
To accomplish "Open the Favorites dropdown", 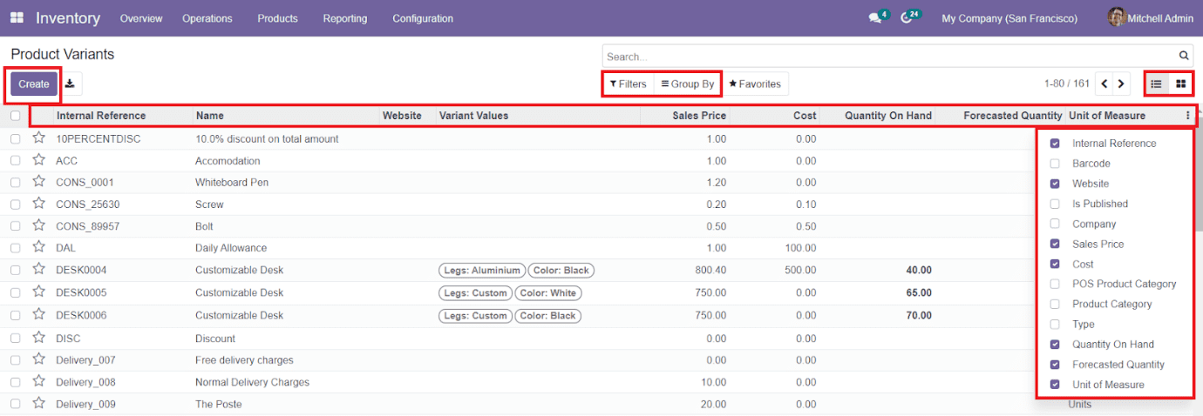I will pyautogui.click(x=755, y=84).
